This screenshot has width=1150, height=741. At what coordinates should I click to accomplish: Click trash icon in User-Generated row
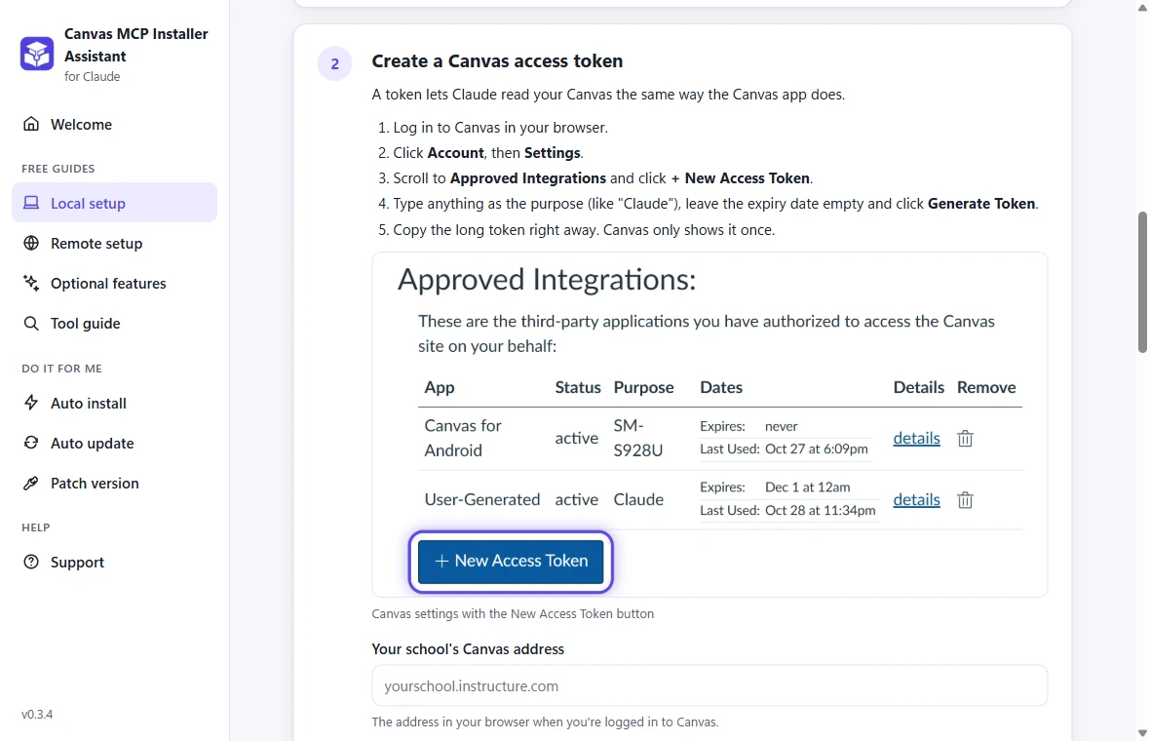(x=965, y=499)
